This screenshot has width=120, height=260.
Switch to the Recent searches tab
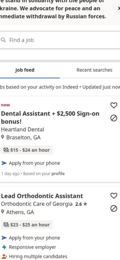click(x=94, y=70)
